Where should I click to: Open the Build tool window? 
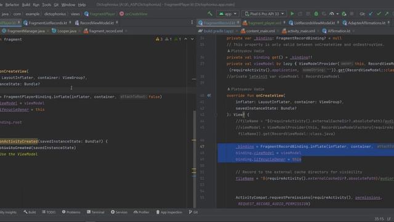pos(30,212)
